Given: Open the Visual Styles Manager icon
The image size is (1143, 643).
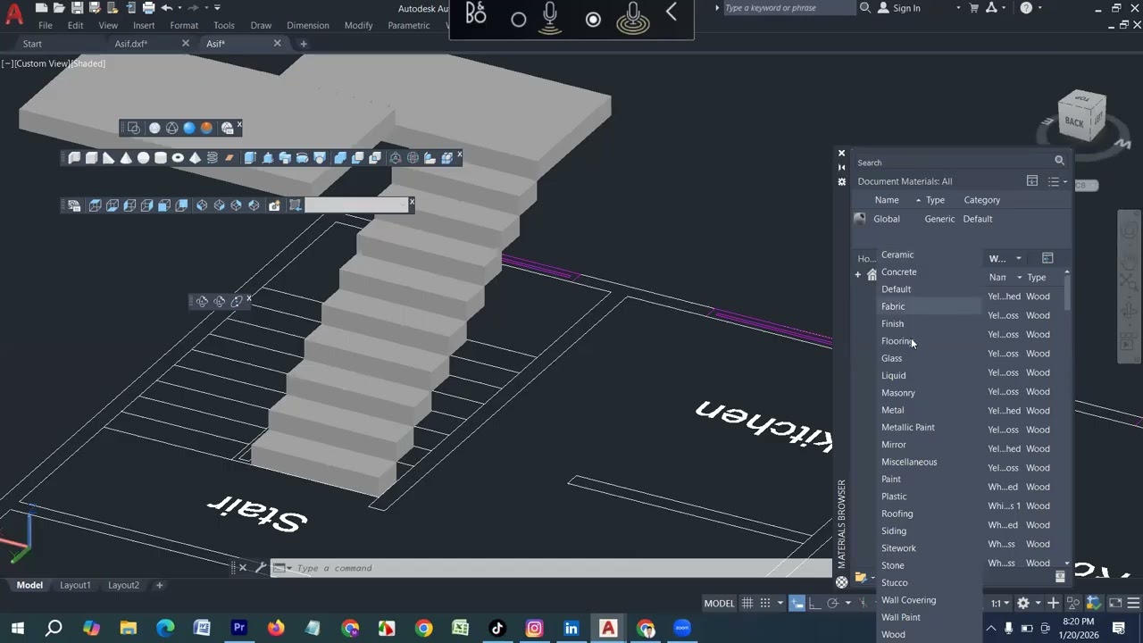Looking at the screenshot, I should [x=228, y=129].
